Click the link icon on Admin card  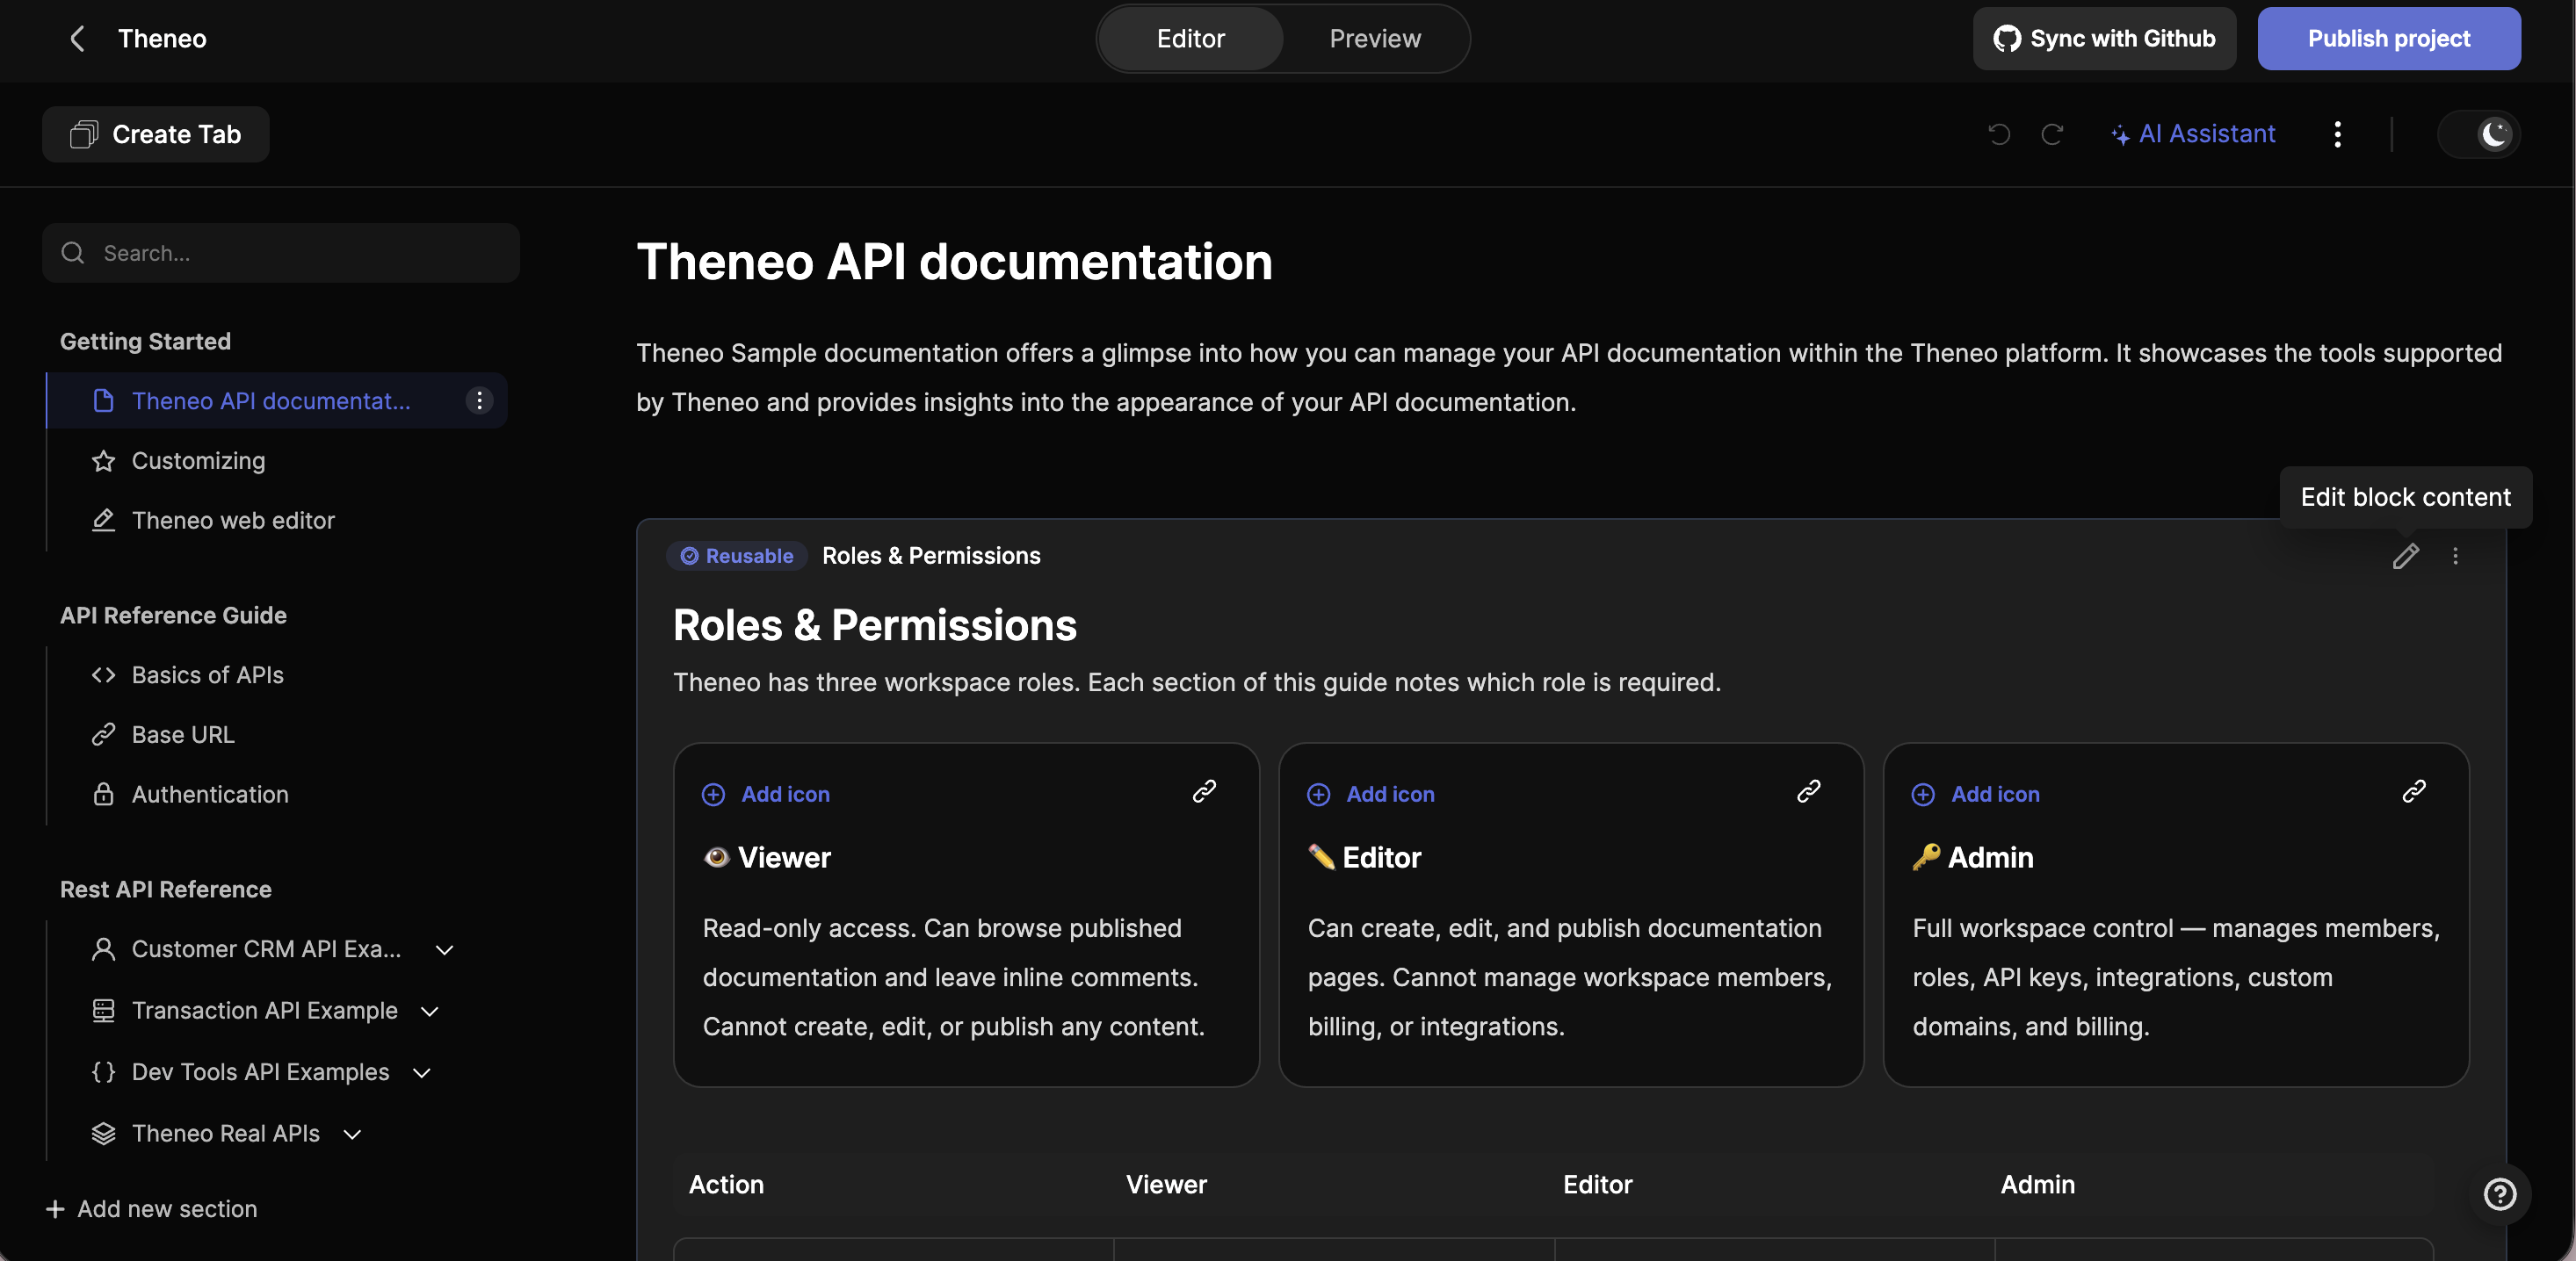pos(2414,791)
